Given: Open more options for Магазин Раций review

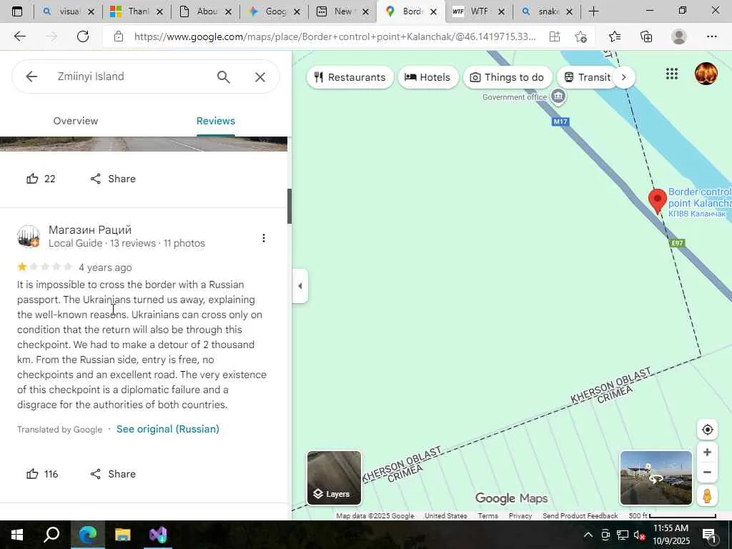Looking at the screenshot, I should 264,238.
